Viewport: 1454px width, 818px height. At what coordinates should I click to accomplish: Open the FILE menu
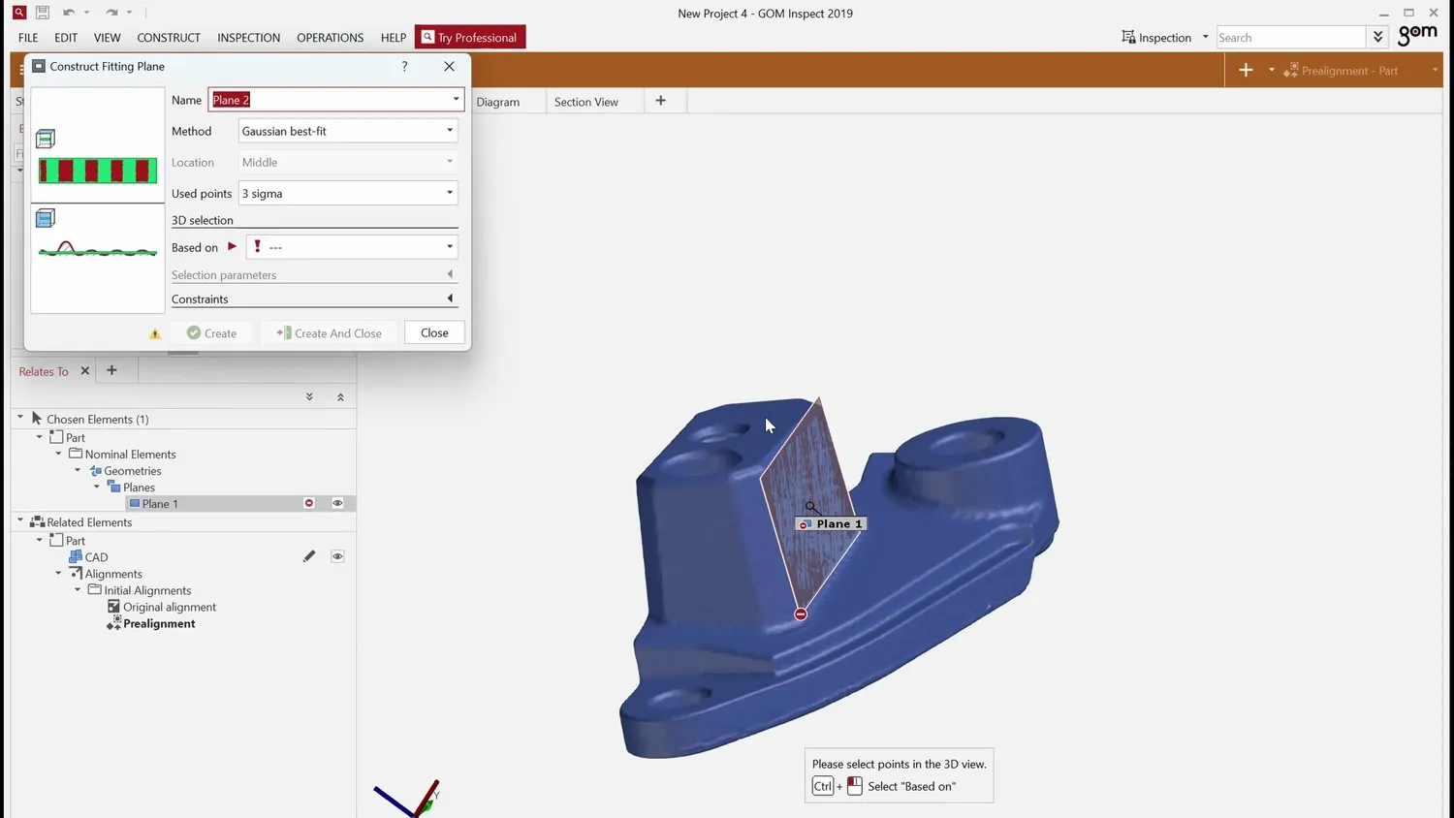28,38
